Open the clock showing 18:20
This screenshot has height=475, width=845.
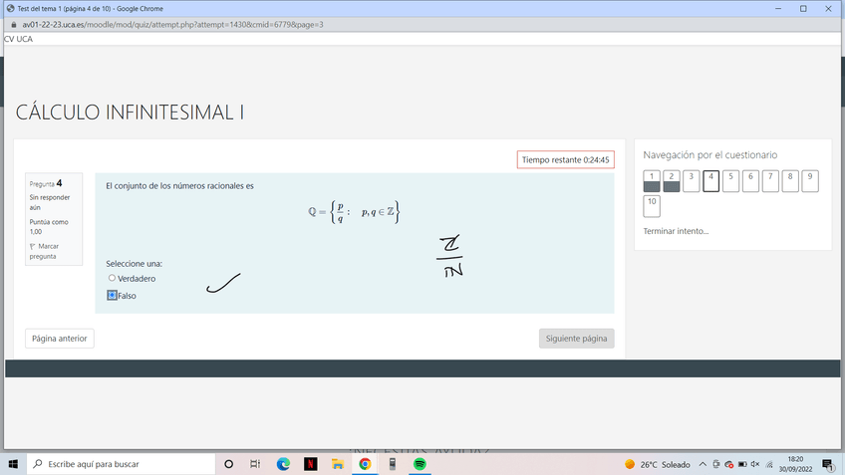(x=795, y=464)
